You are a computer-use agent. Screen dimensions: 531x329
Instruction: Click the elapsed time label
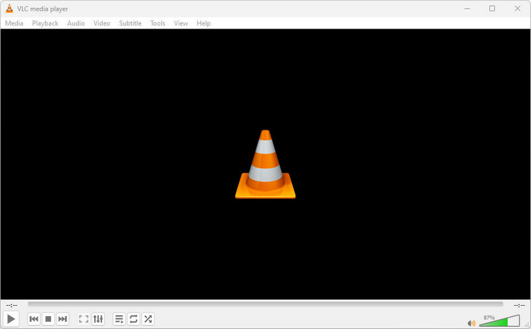click(11, 305)
